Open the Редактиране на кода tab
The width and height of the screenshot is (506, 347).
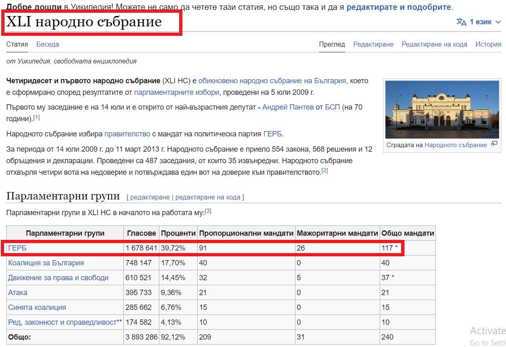[434, 44]
